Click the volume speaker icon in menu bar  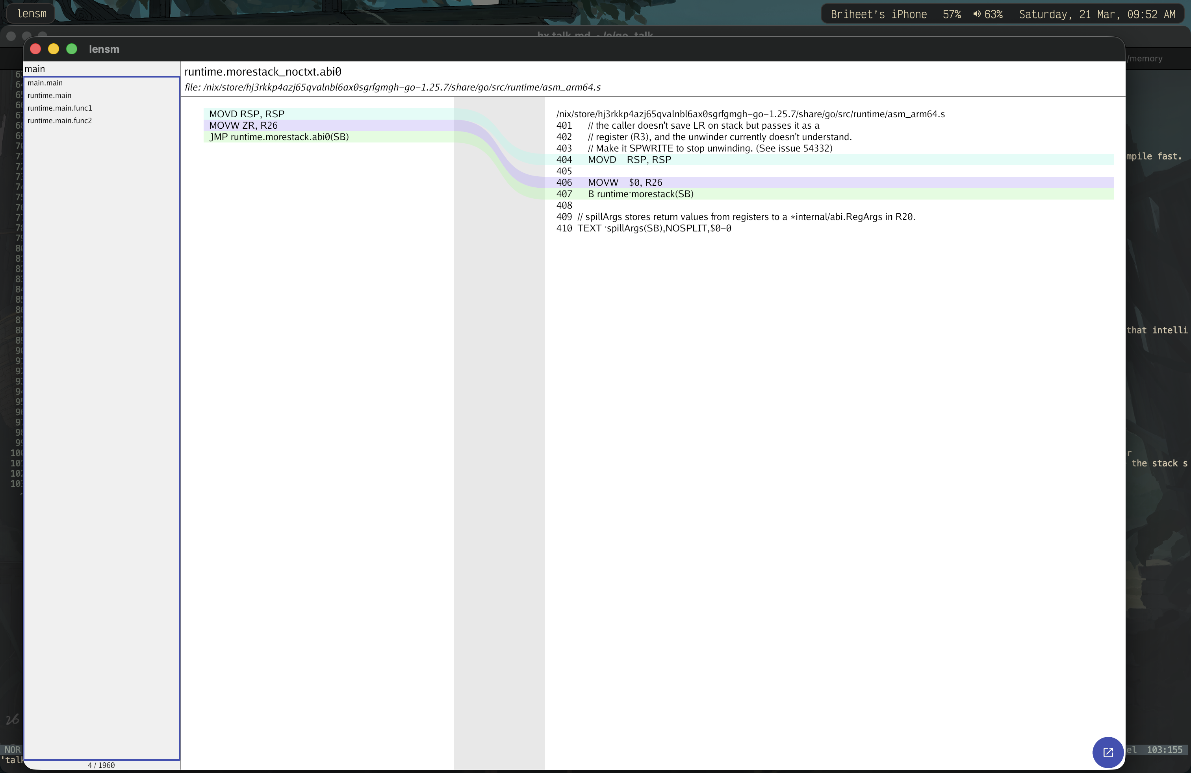click(x=976, y=14)
